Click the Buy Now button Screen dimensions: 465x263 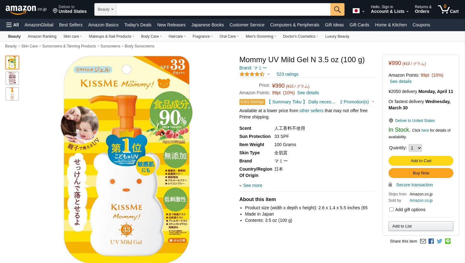pos(421,173)
